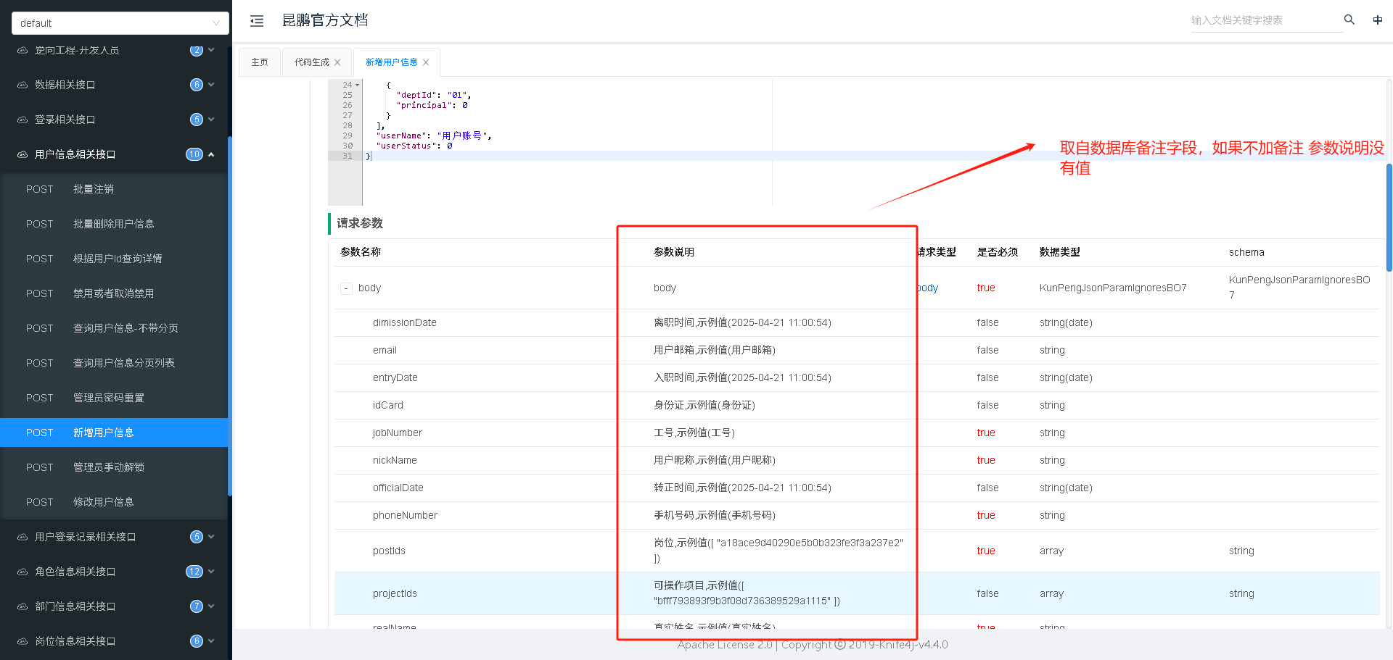Viewport: 1393px width, 660px height.
Task: Collapse the sidebar menu fold icon
Action: (x=257, y=21)
